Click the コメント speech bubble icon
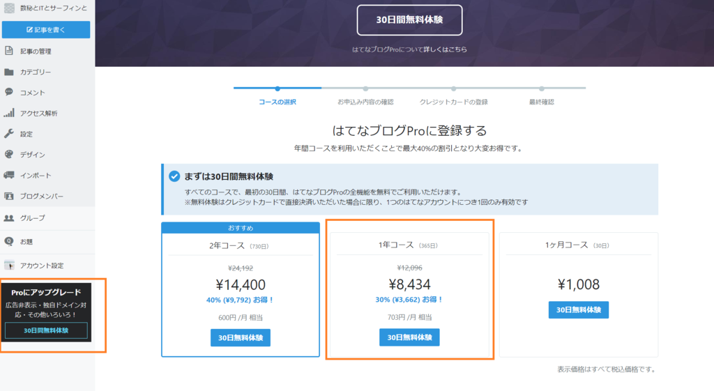The image size is (714, 391). pyautogui.click(x=8, y=92)
